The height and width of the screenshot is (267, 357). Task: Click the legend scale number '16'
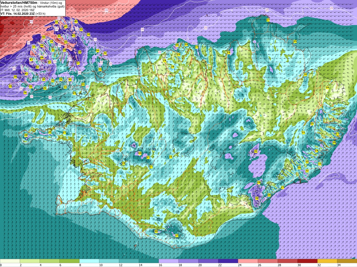click(160, 265)
